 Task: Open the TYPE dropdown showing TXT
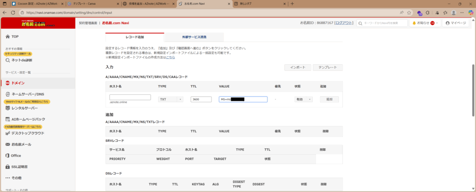[x=171, y=99]
